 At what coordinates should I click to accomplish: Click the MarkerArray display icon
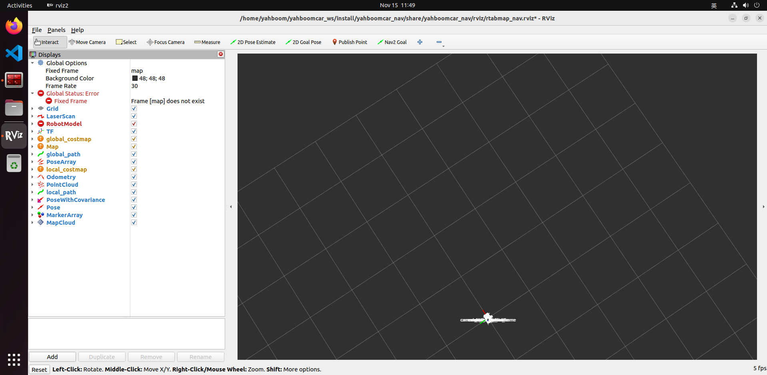coord(41,215)
